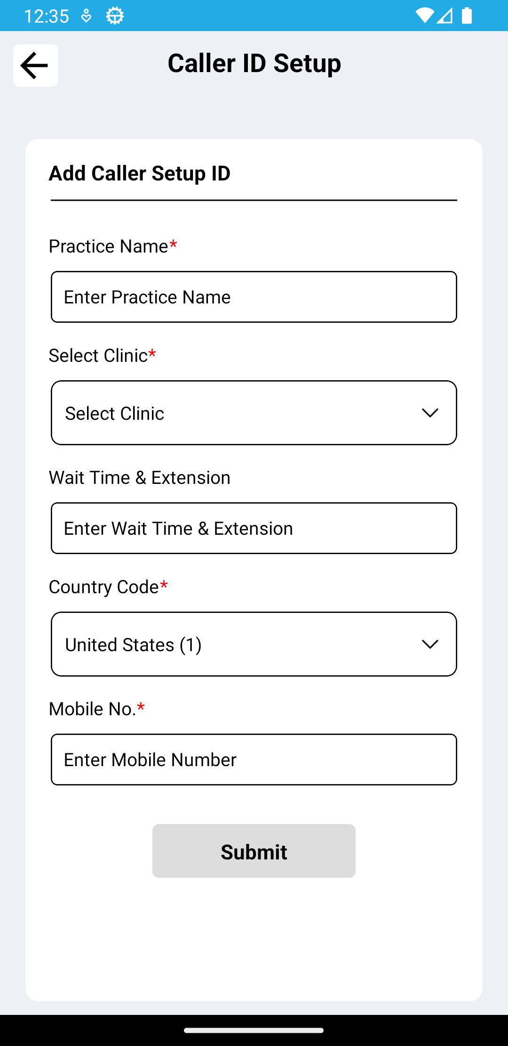Tap the chevron in Country Code field
Screen dimensions: 508x1046
click(430, 644)
